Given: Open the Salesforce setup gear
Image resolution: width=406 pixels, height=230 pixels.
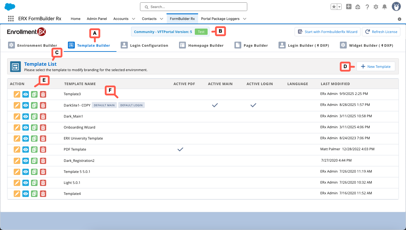Looking at the screenshot, I should (x=376, y=7).
